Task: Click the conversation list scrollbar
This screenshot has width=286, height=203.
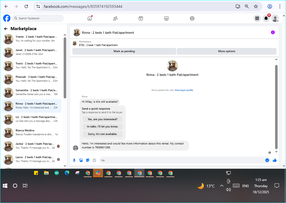Action: [65, 68]
